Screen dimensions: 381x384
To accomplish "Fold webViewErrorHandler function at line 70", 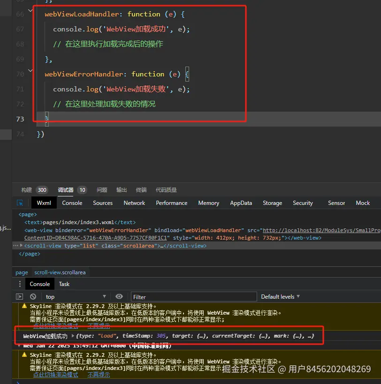I will tap(31, 70).
